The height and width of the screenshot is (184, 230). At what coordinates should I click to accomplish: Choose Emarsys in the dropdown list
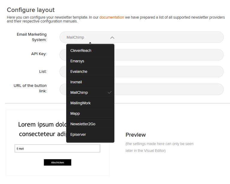(x=90, y=61)
